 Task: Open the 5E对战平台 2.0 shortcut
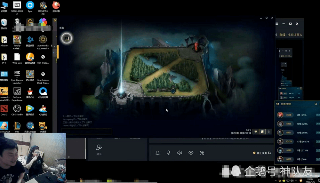point(43,8)
